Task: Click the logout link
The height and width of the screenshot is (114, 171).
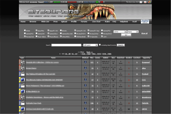Action: pos(41,2)
